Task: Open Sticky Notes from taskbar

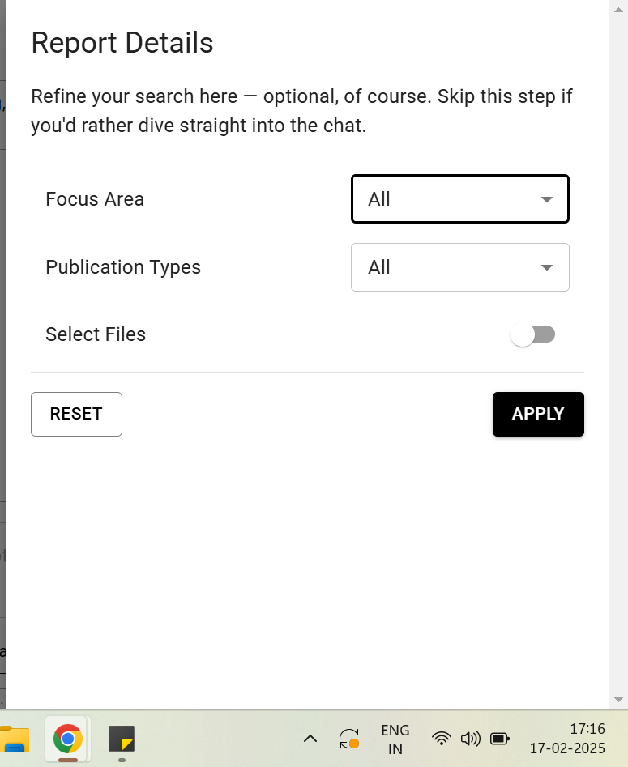Action: click(122, 739)
